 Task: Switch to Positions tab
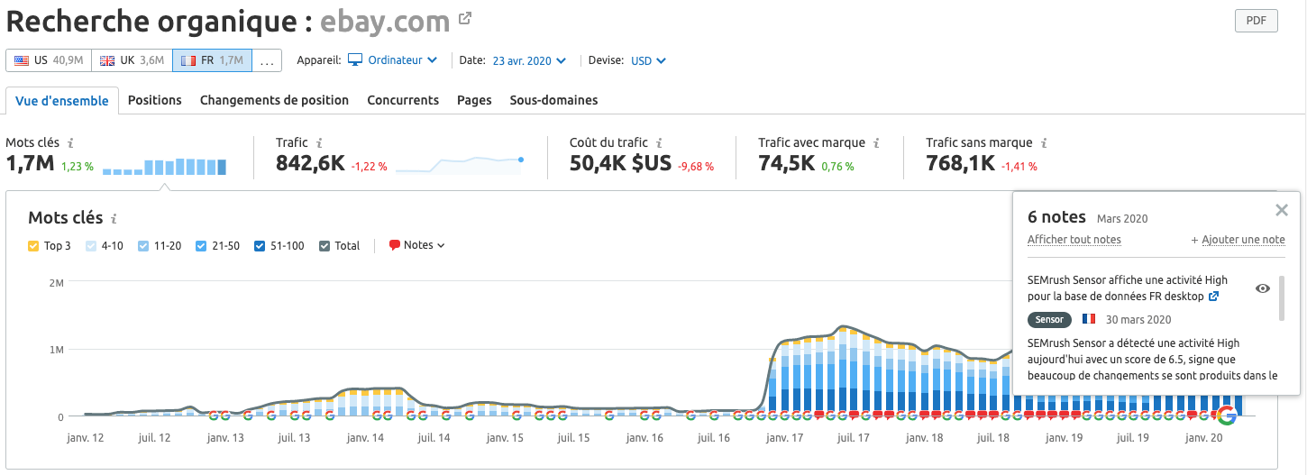[155, 100]
